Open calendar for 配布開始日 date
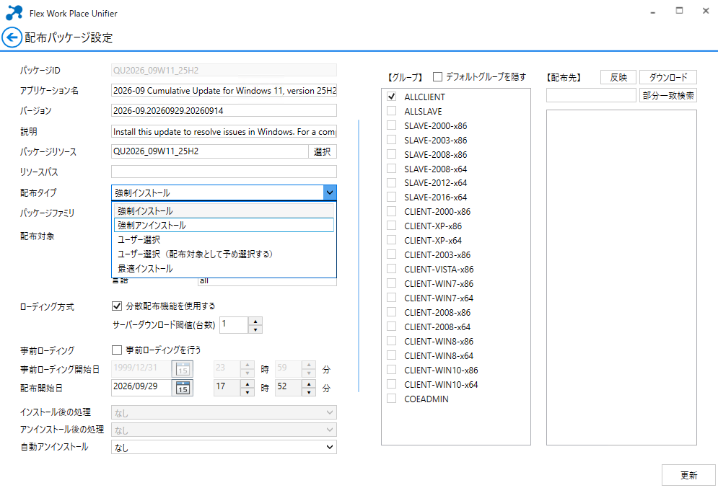 pos(183,388)
